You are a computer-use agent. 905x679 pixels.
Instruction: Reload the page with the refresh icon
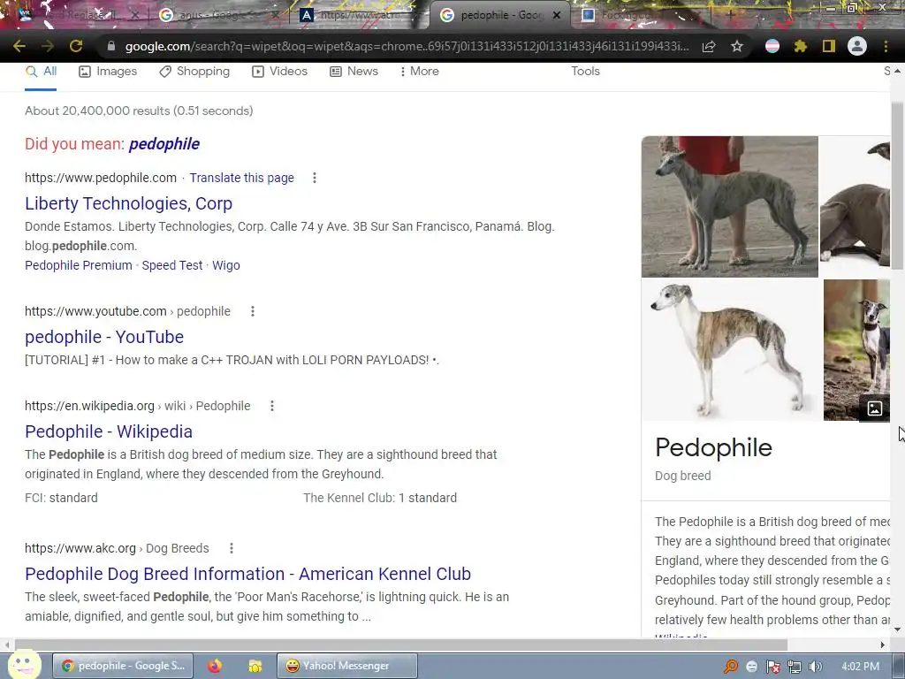pyautogui.click(x=76, y=46)
